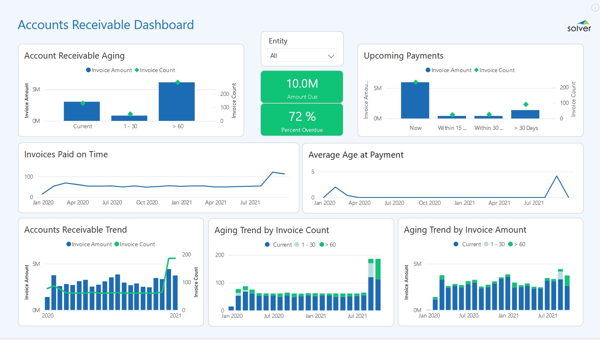This screenshot has width=600, height=340.
Task: Click the Accounts Receivable Dashboard title
Action: coord(106,25)
